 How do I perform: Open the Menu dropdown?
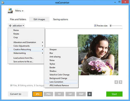tap(19, 11)
